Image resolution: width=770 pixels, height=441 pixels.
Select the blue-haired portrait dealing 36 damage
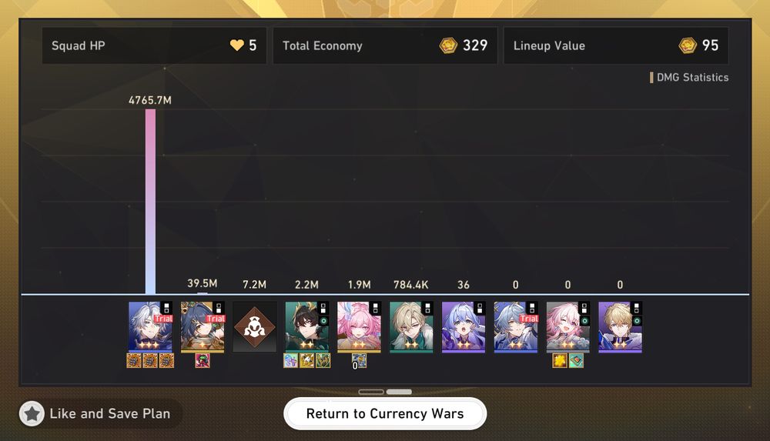click(x=464, y=326)
